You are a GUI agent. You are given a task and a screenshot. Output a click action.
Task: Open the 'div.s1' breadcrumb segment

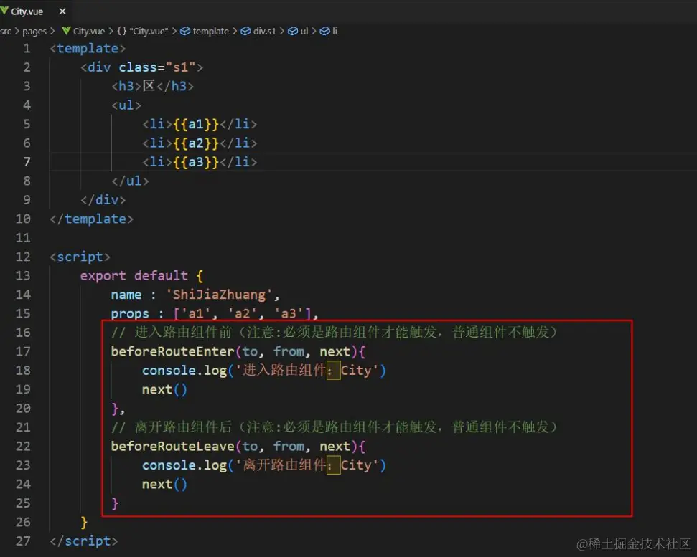(264, 31)
